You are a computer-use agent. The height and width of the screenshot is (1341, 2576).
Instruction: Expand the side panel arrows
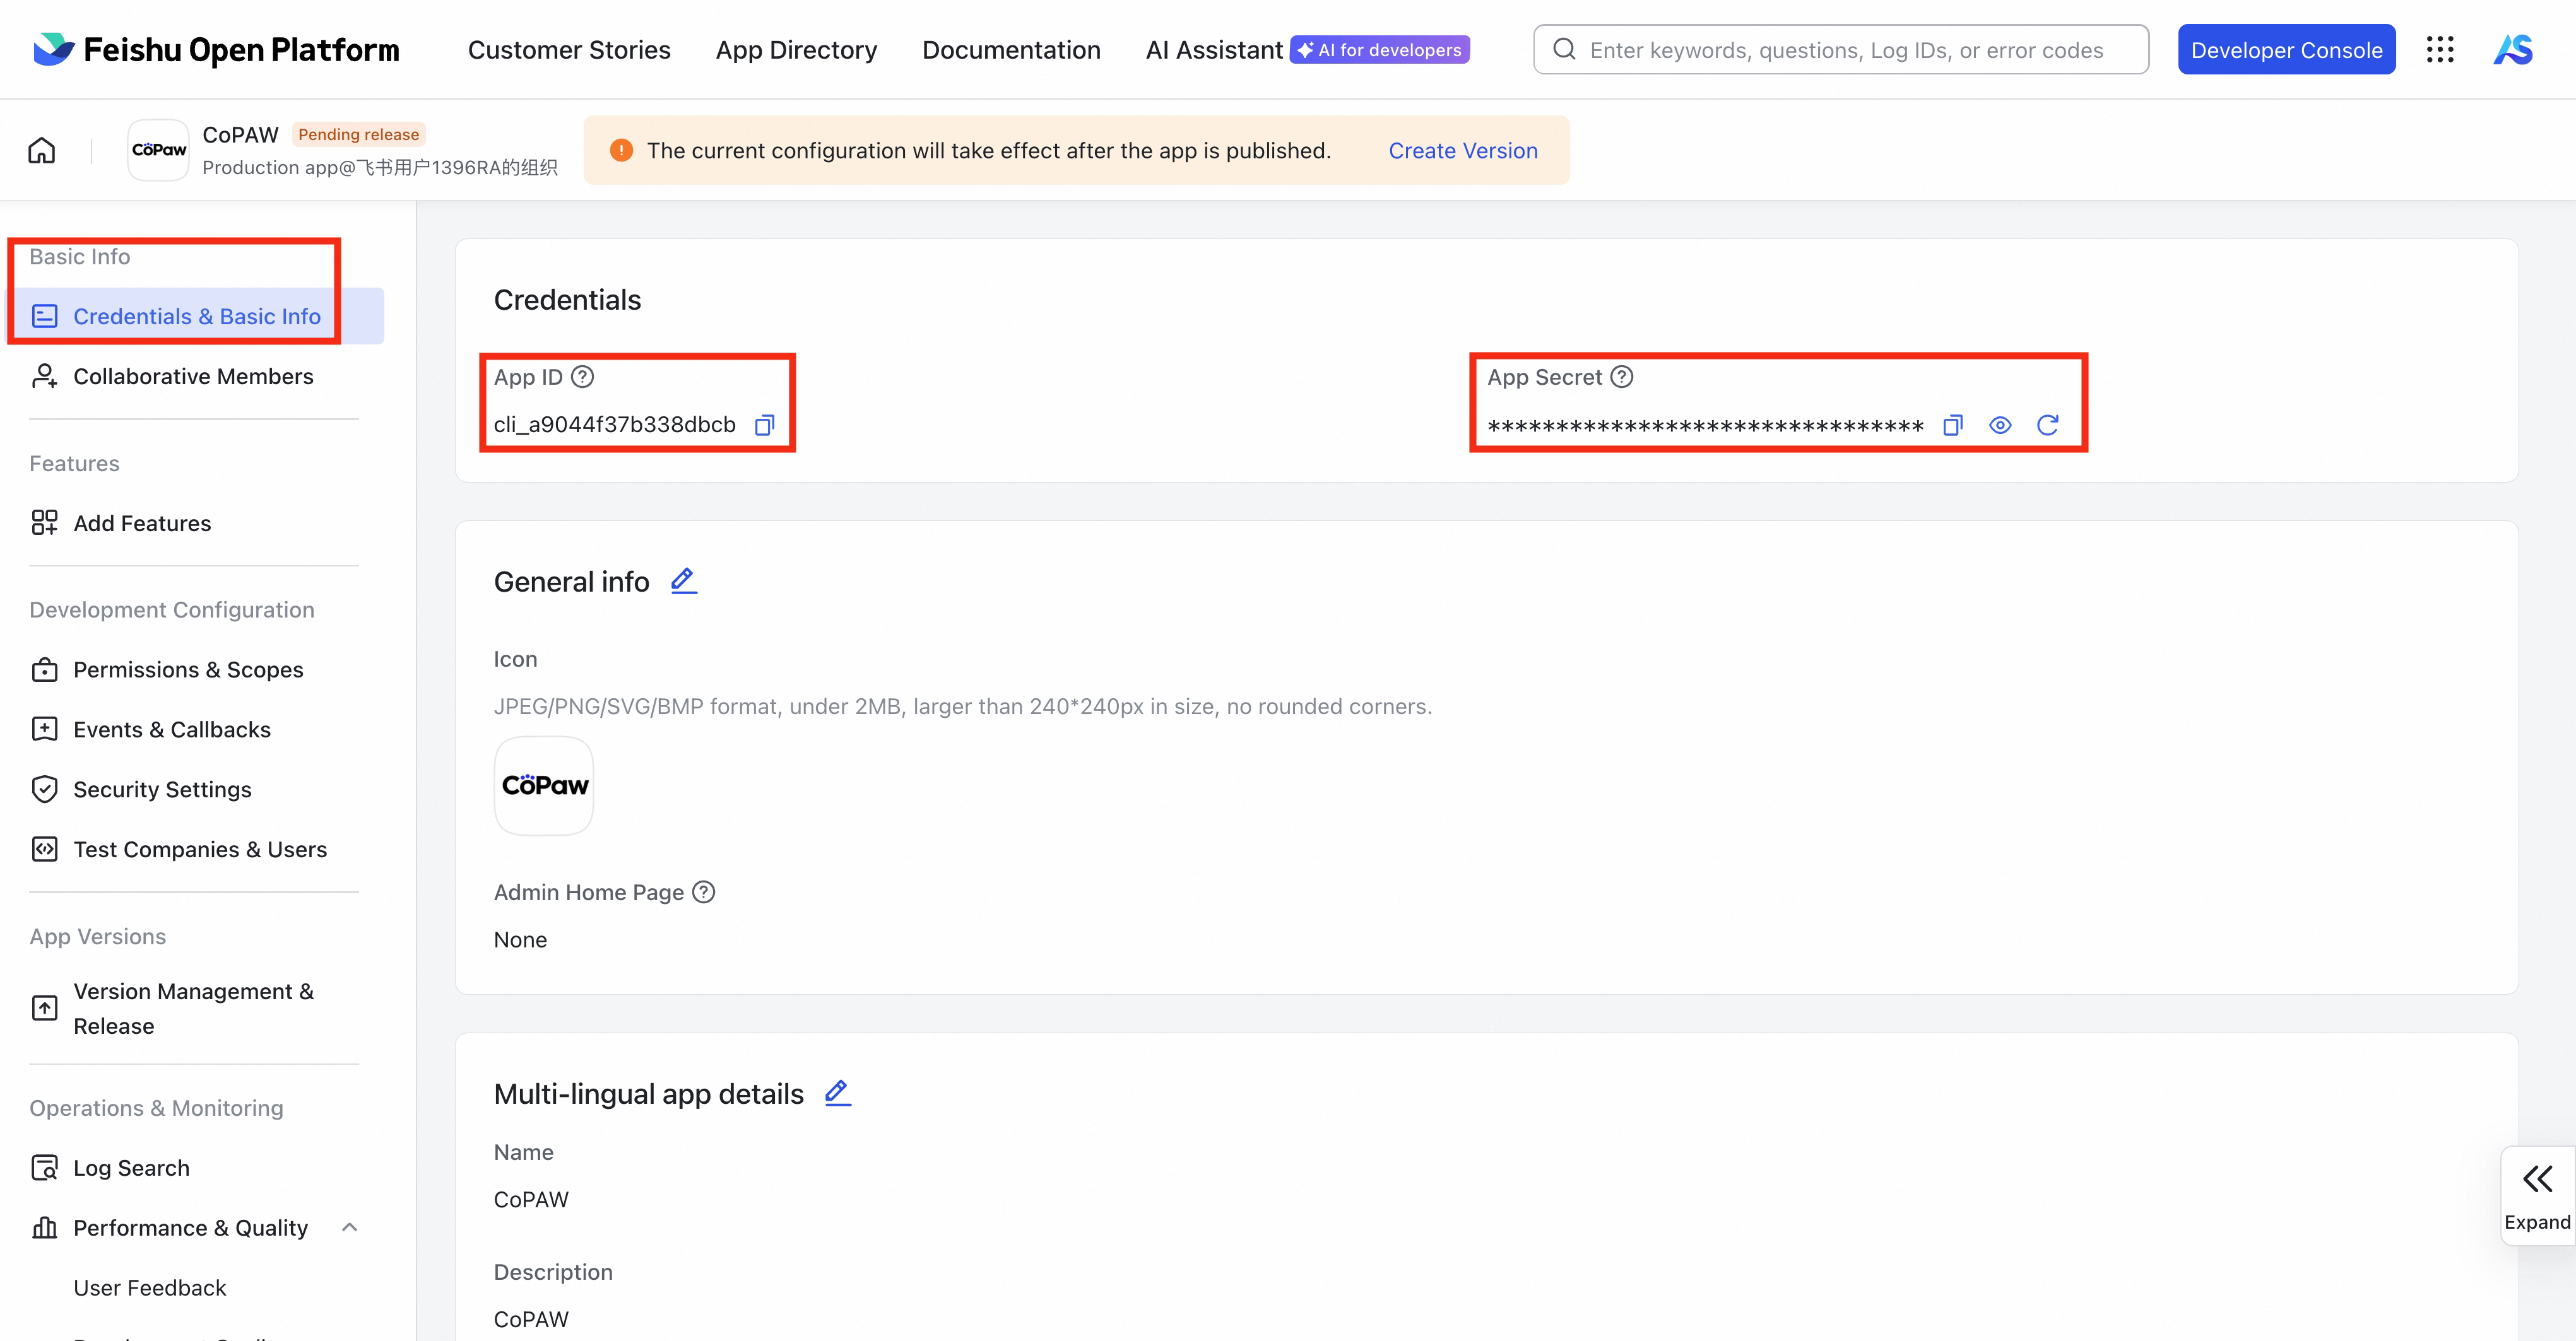click(2536, 1179)
